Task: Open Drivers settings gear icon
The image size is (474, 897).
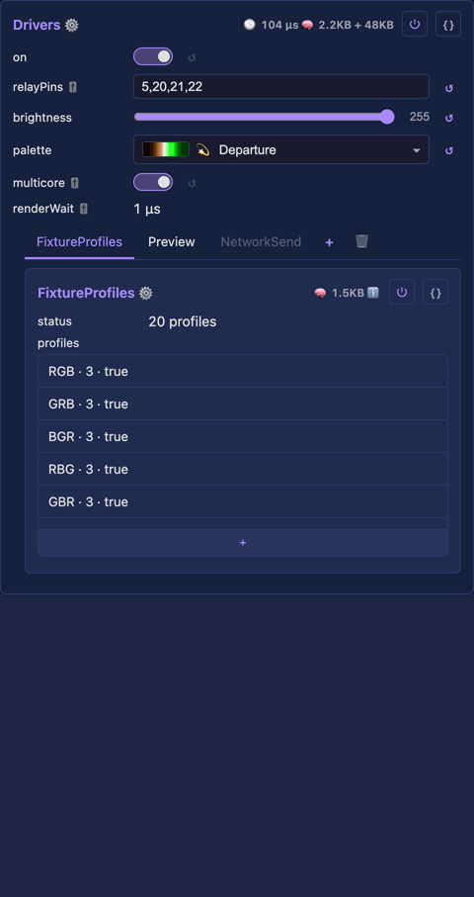Action: [x=71, y=25]
